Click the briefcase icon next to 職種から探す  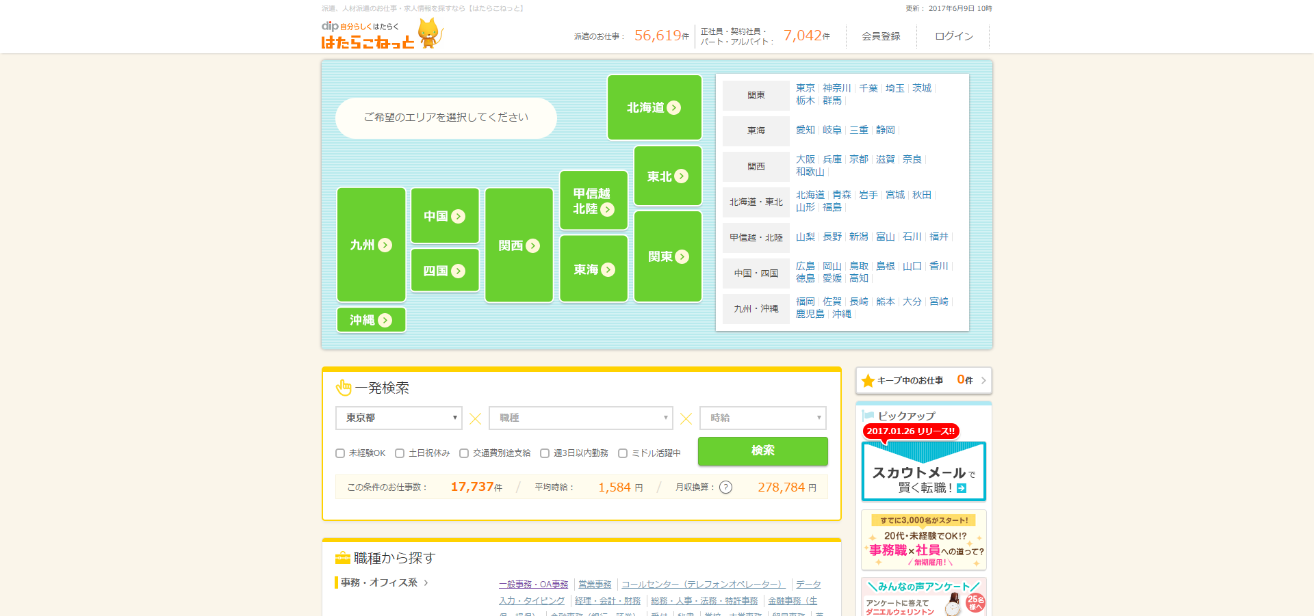(x=342, y=558)
